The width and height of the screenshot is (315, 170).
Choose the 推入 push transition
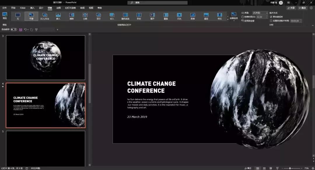[x=58, y=16]
